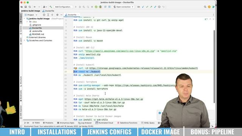Expand Scratches and Consoles
The image size is (242, 136).
tap(24, 40)
